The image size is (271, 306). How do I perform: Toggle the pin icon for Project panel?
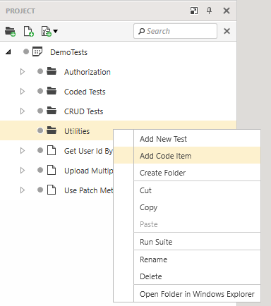click(209, 11)
